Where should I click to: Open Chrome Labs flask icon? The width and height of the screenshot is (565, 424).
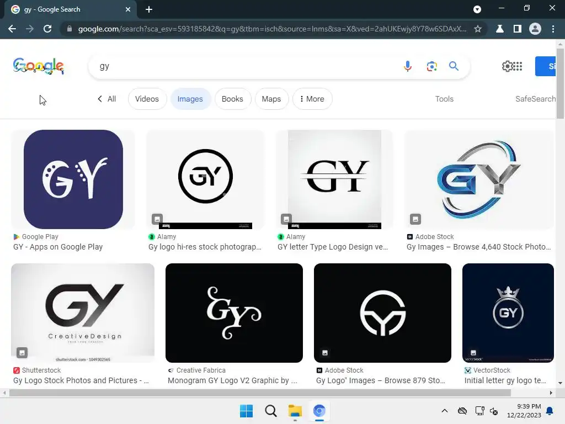pyautogui.click(x=500, y=29)
